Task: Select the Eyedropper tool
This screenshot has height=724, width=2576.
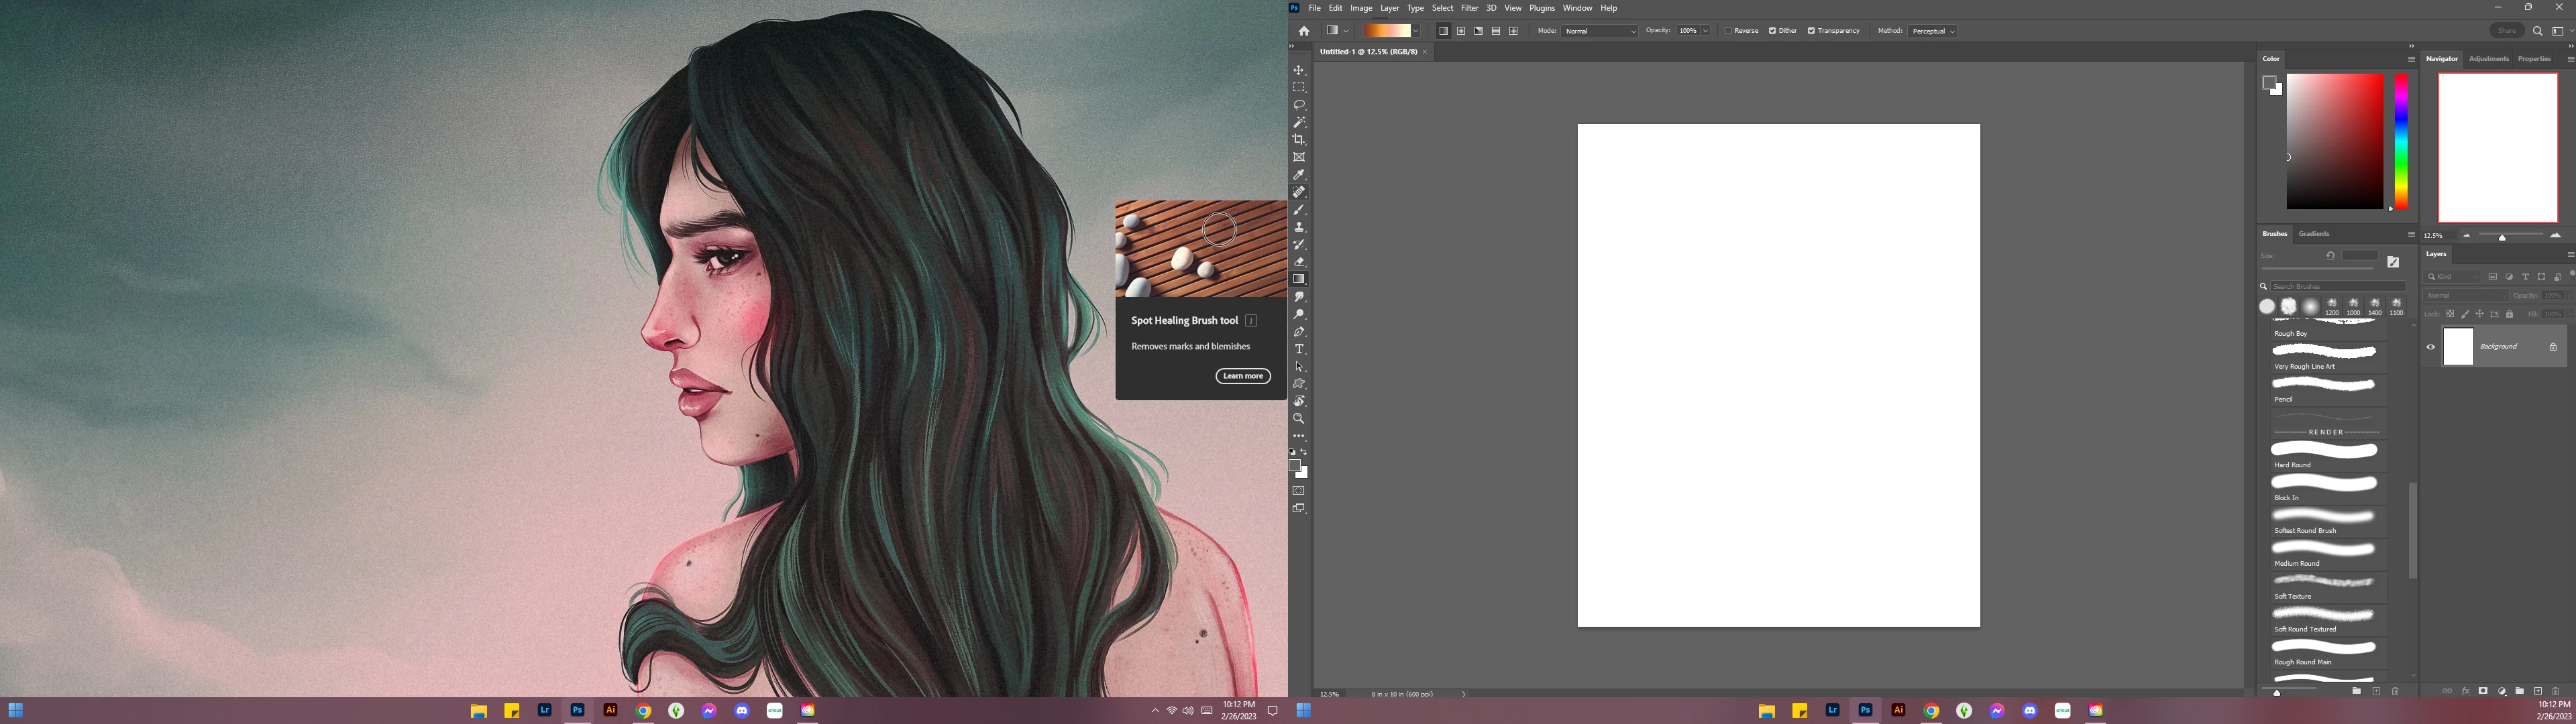Action: [1299, 175]
